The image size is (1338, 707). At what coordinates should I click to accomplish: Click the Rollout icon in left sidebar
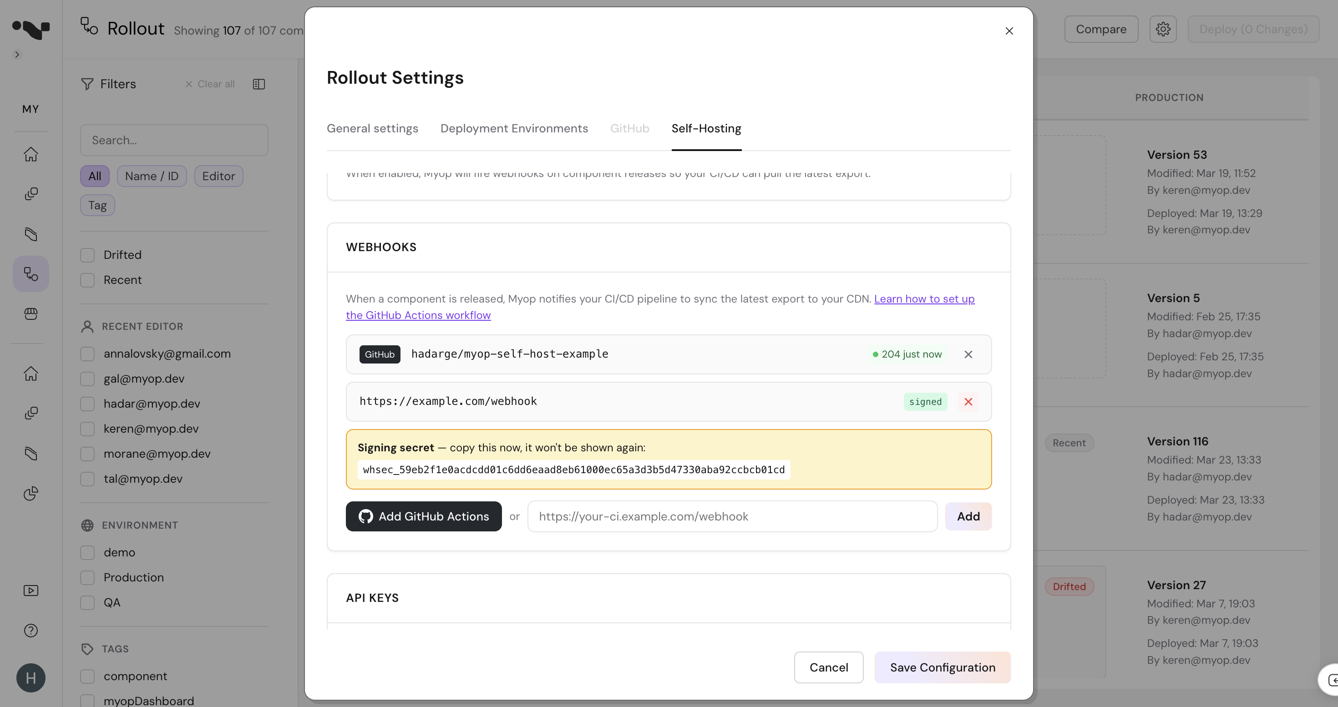point(30,273)
